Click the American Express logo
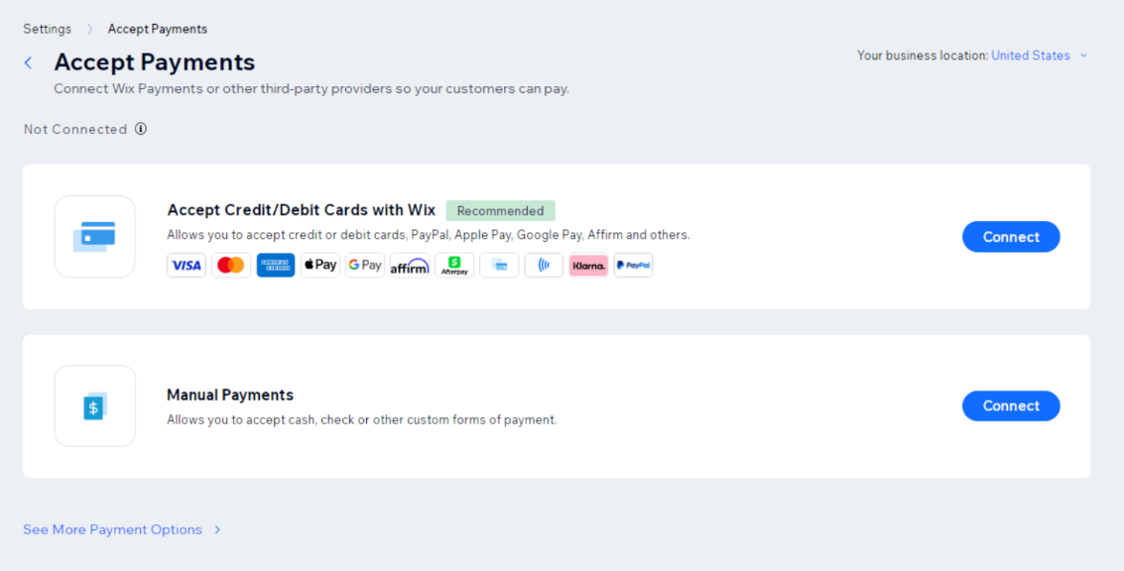The image size is (1124, 571). click(276, 266)
